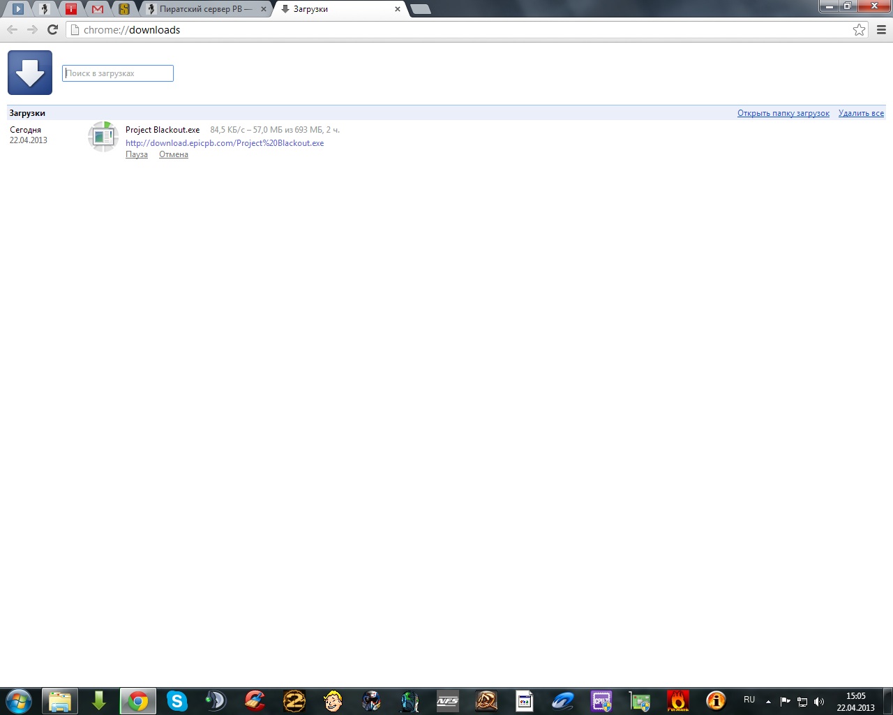Switch to the pinned yellow S-icon tab
This screenshot has height=715, width=893.
pyautogui.click(x=124, y=9)
